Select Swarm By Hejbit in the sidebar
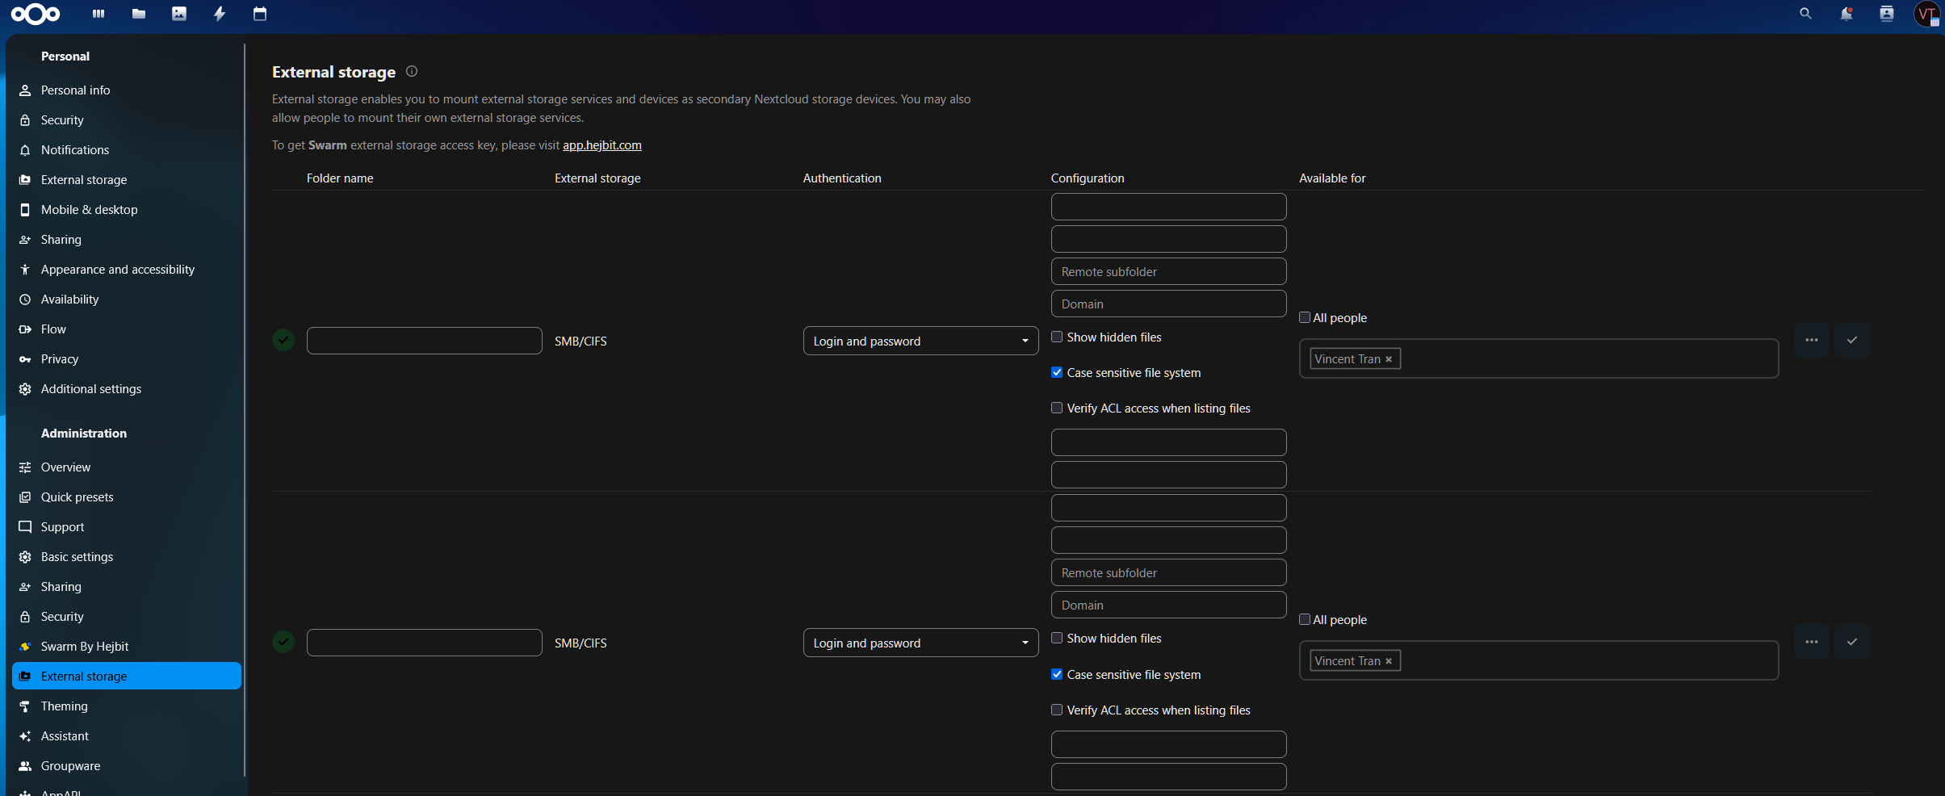Viewport: 1945px width, 796px height. coord(85,646)
